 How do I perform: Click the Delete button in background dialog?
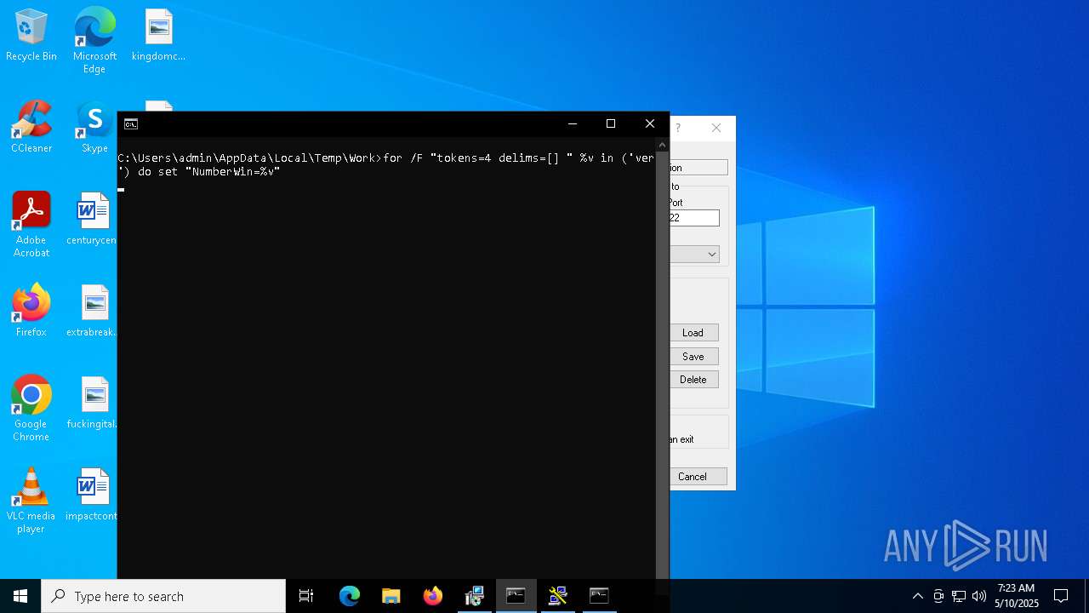(x=693, y=380)
